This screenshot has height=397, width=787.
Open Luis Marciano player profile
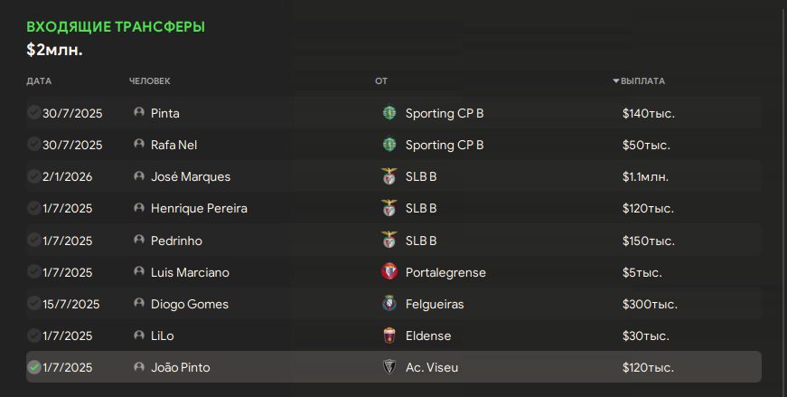coord(190,272)
